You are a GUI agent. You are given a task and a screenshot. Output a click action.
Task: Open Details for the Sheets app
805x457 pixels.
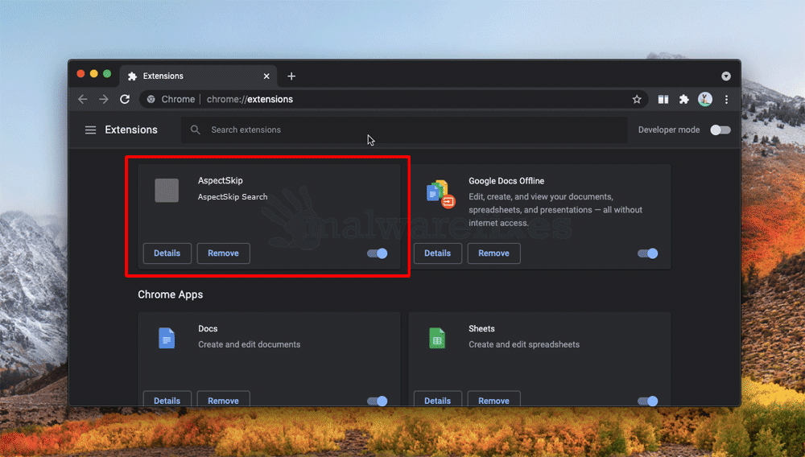437,400
